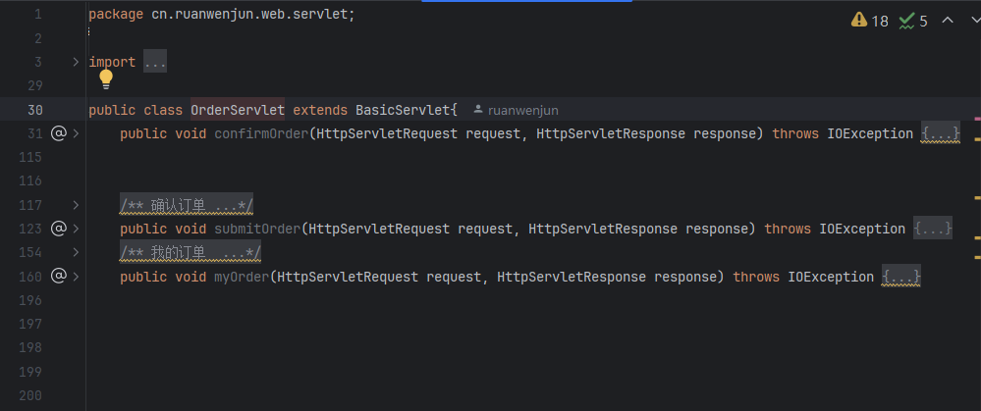Unfold the {...} body of submitOrder
Viewport: 981px width, 411px height.
(x=933, y=229)
